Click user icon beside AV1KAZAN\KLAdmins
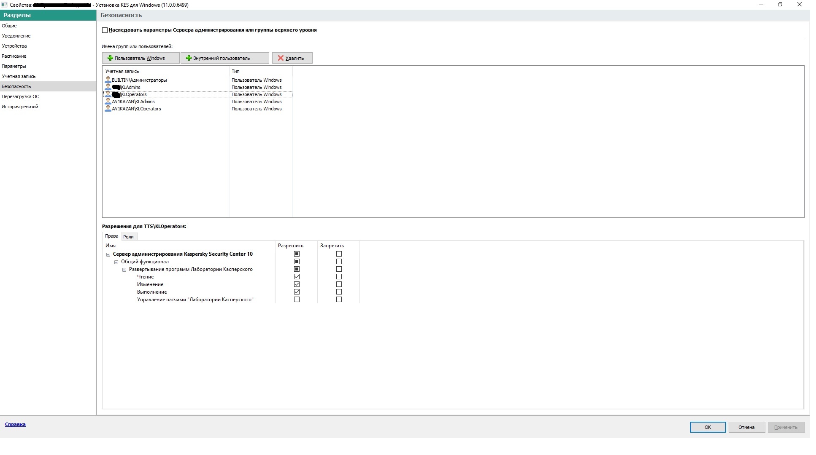This screenshot has height=455, width=816. tap(108, 102)
